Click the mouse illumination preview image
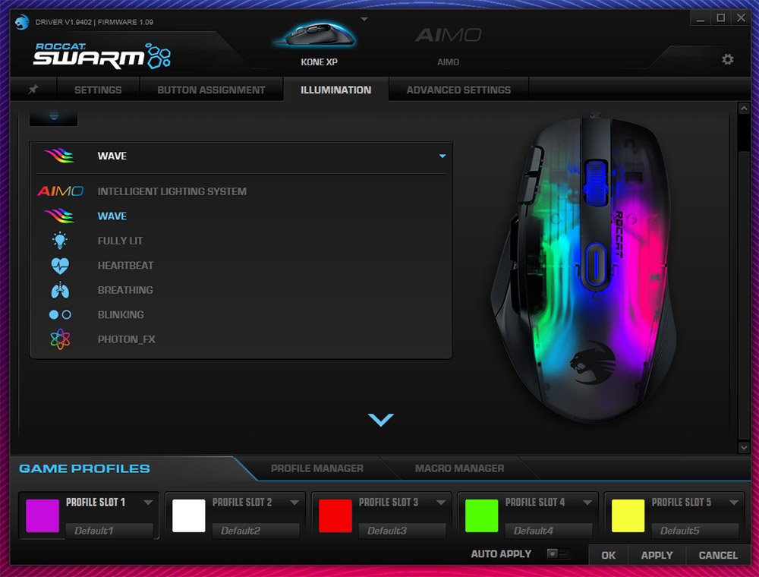 point(583,269)
